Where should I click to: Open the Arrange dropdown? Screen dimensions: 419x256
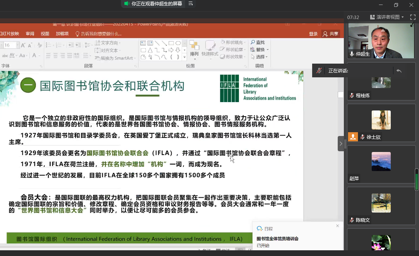(194, 50)
